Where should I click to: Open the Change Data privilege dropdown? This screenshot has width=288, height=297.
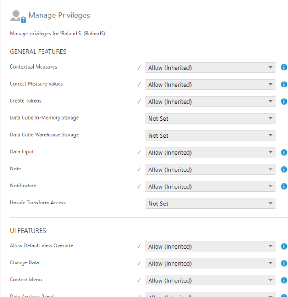(210, 263)
